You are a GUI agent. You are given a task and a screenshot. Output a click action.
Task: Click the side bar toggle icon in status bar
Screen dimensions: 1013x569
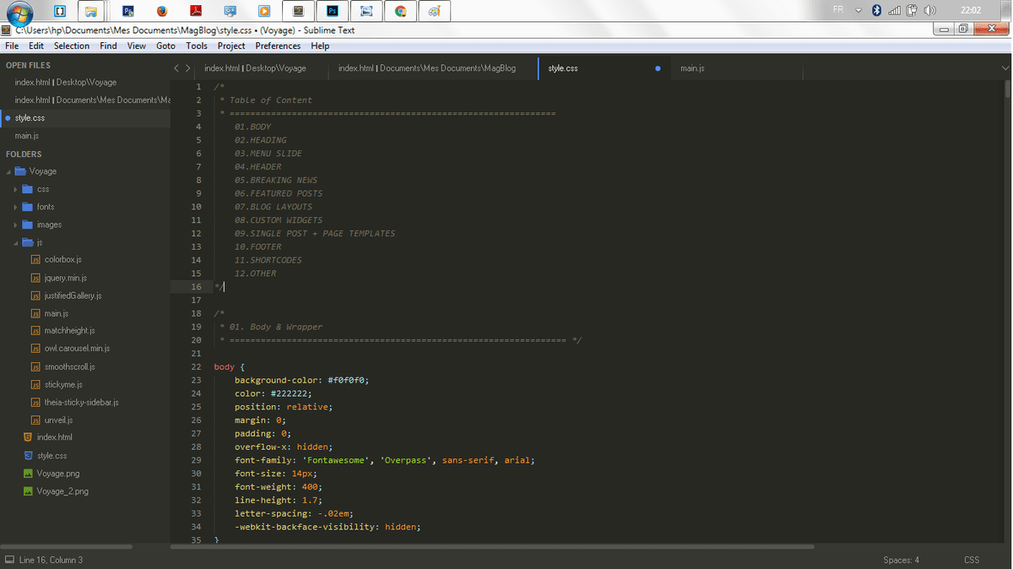[9, 560]
